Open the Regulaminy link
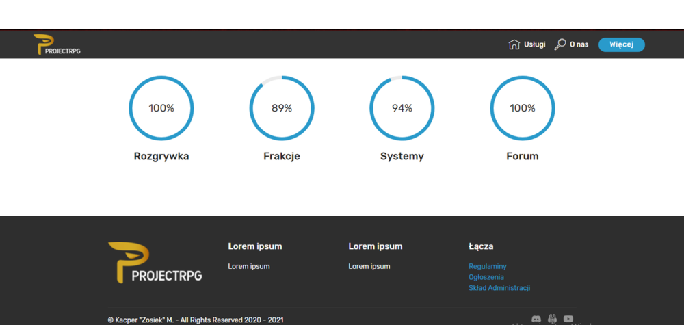The width and height of the screenshot is (684, 325). (x=487, y=266)
